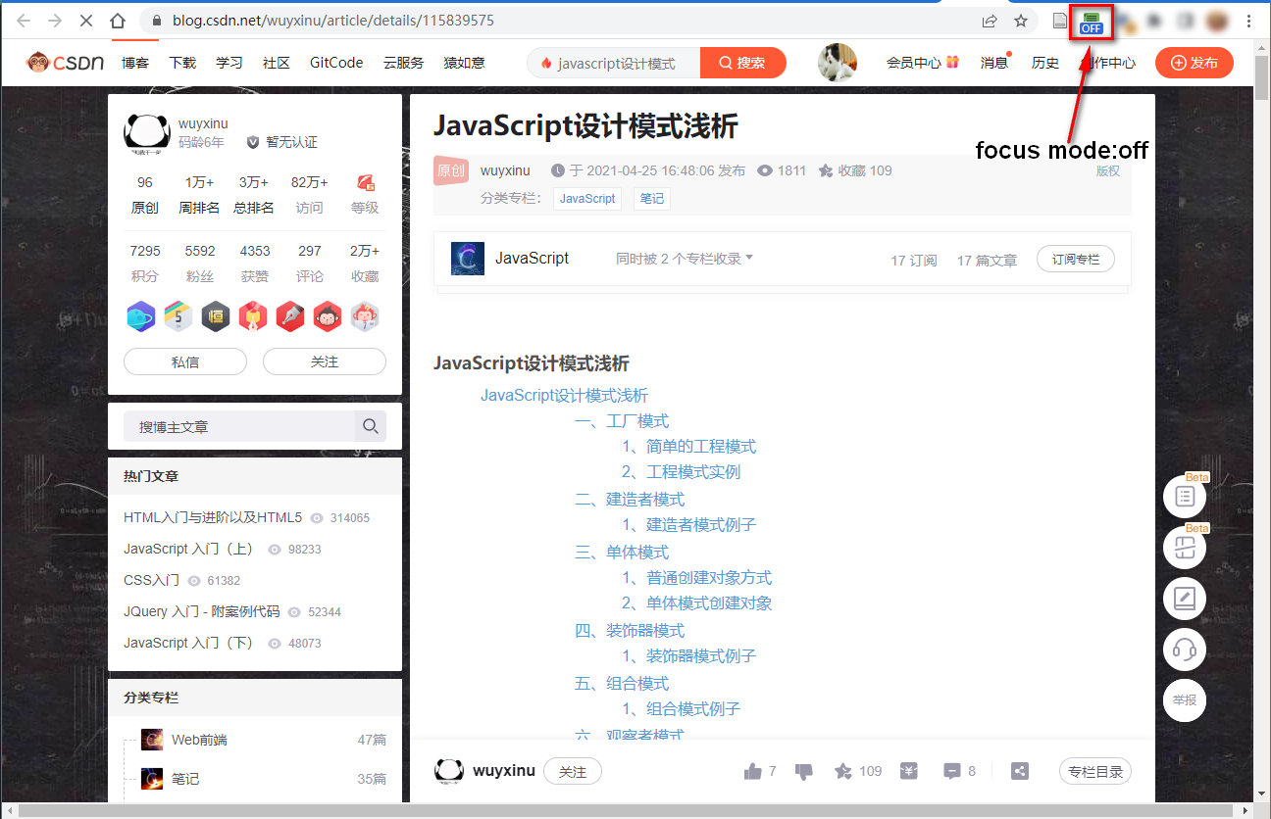The image size is (1271, 819).
Task: Open the 社区 nav item
Action: click(x=277, y=63)
